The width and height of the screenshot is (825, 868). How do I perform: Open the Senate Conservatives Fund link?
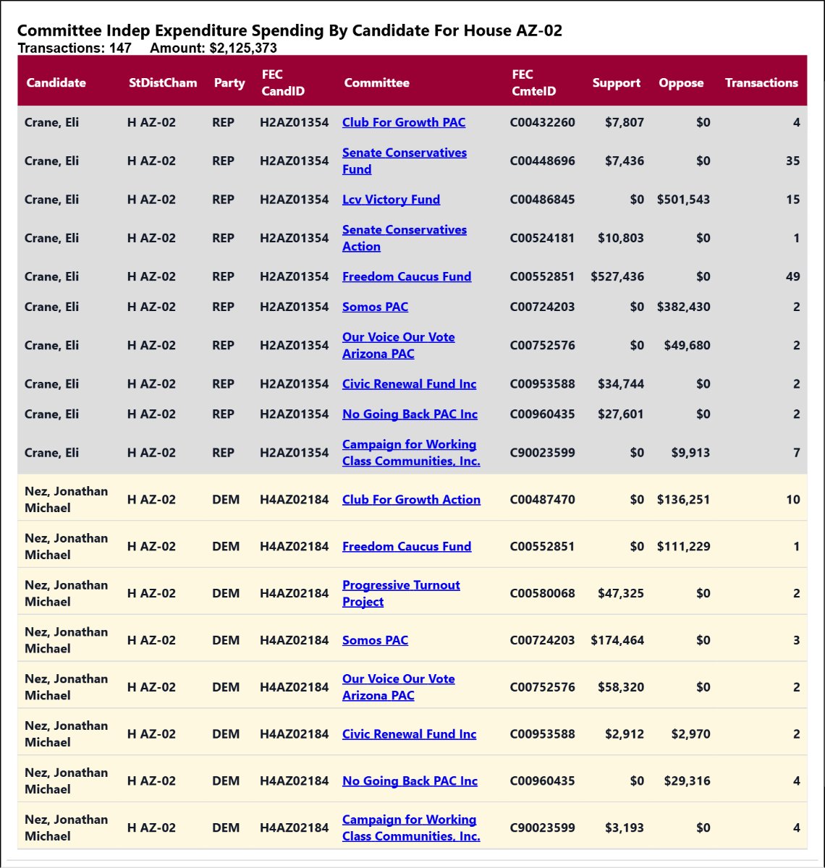[x=405, y=161]
